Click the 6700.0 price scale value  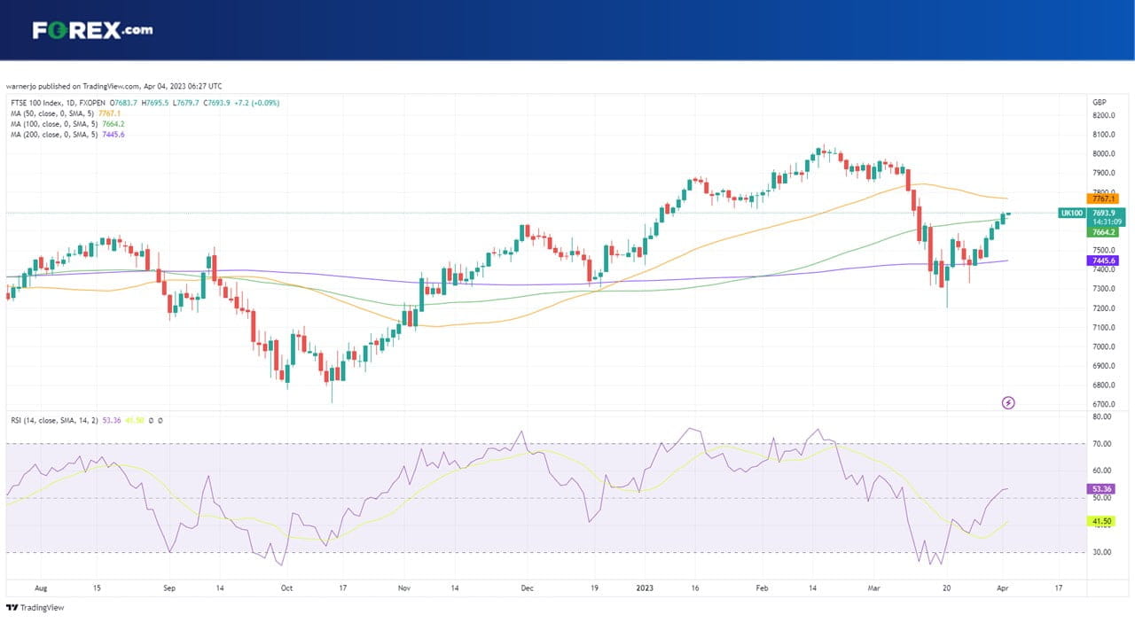tap(1104, 404)
